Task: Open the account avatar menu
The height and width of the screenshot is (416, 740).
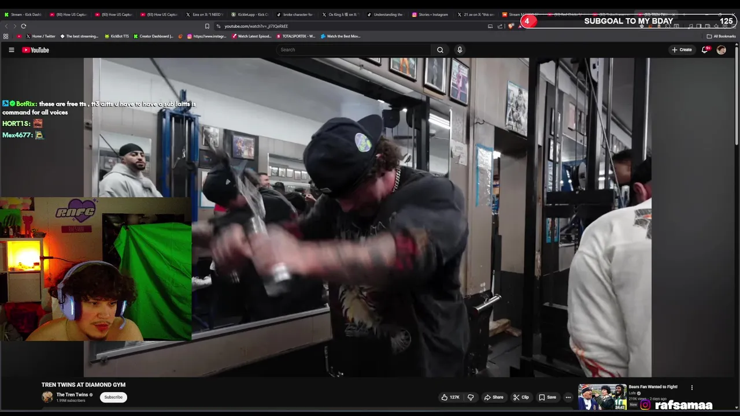Action: pos(721,50)
